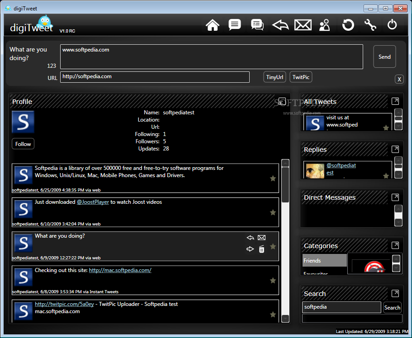
Task: Open the @JoostPlayer link
Action: point(93,202)
